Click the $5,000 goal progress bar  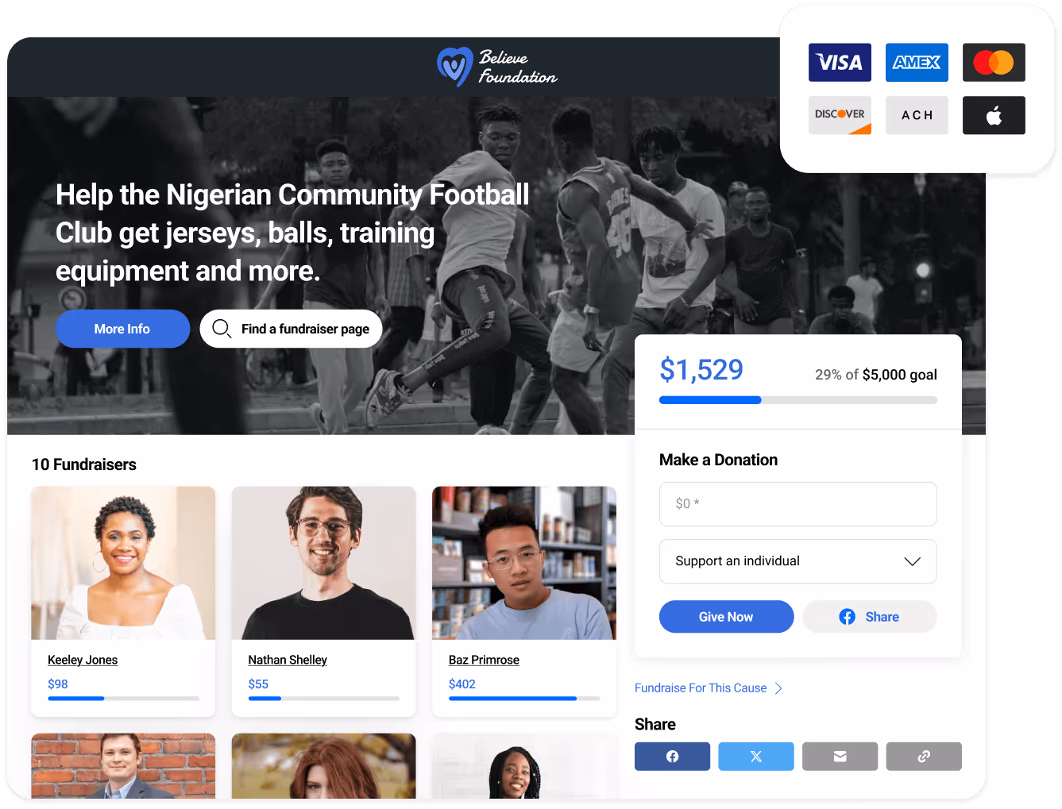(x=797, y=400)
